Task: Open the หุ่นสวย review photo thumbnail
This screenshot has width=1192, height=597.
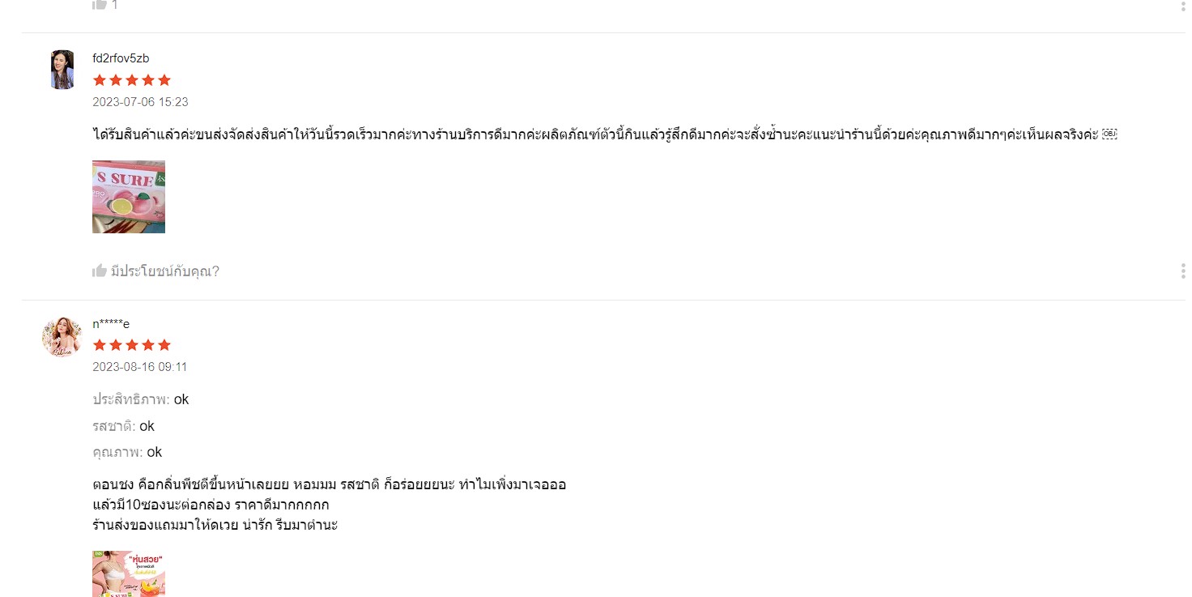Action: tap(129, 574)
